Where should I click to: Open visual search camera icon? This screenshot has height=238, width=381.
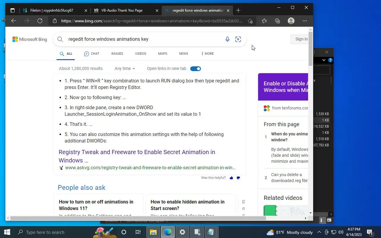[x=238, y=39]
